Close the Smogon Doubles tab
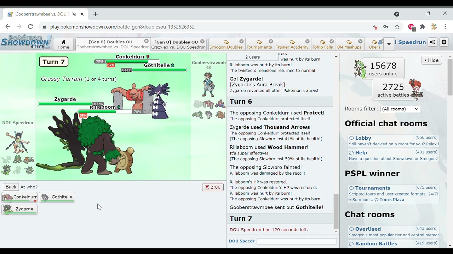The height and width of the screenshot is (254, 453). (x=242, y=41)
